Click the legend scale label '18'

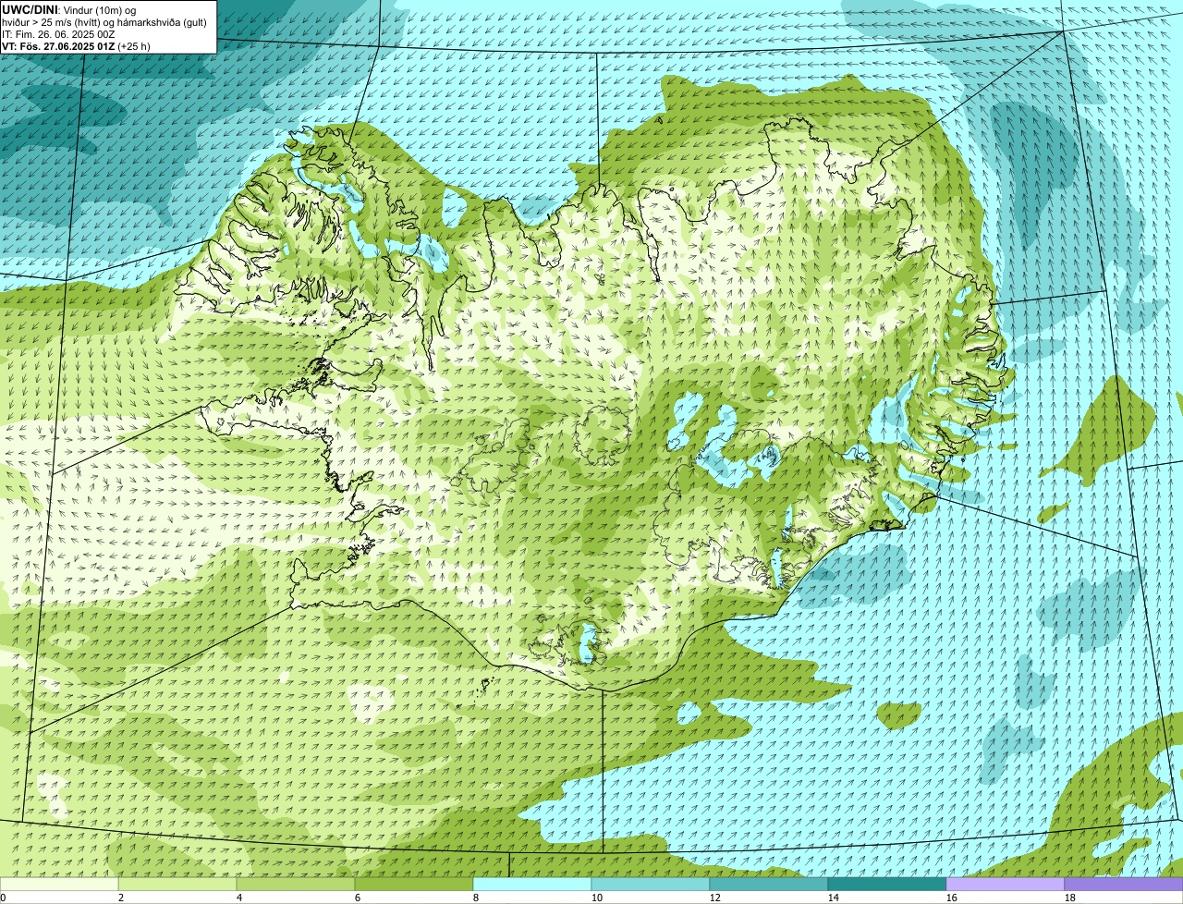[x=1070, y=898]
